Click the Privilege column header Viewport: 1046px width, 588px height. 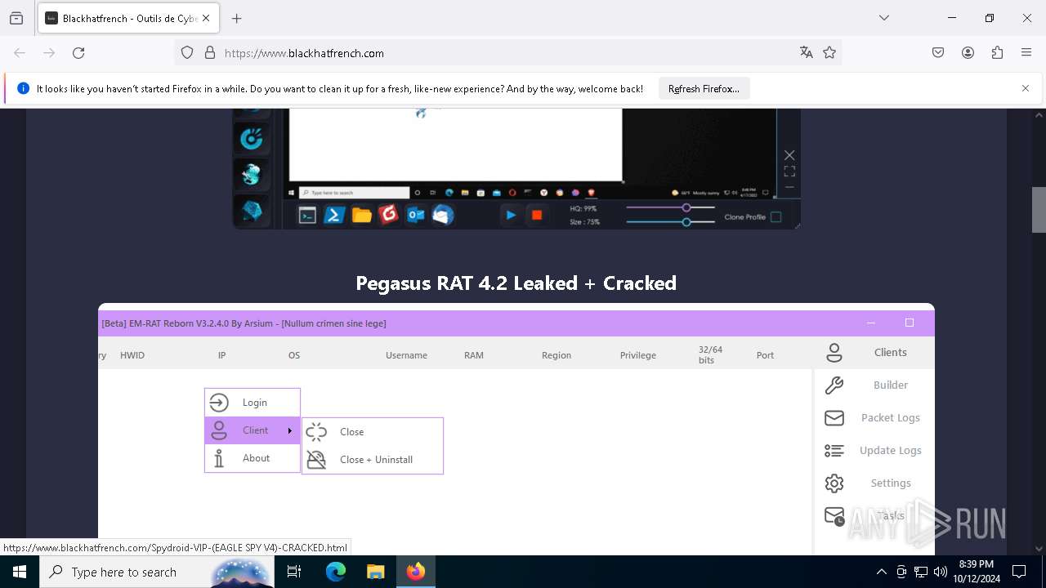coord(638,355)
